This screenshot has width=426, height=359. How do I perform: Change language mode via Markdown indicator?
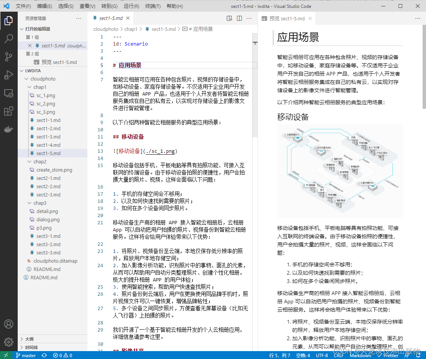pos(360,355)
